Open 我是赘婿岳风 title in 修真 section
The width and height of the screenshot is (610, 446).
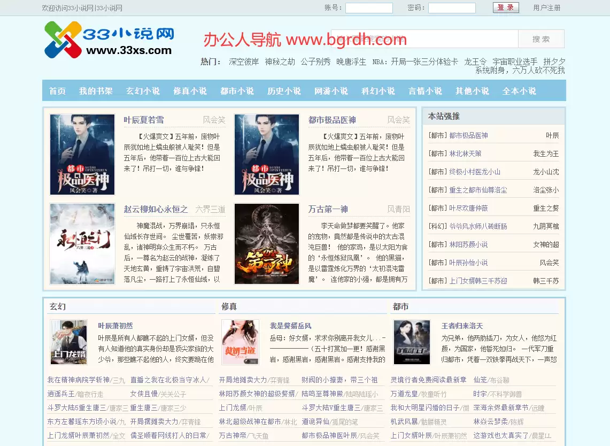[291, 326]
